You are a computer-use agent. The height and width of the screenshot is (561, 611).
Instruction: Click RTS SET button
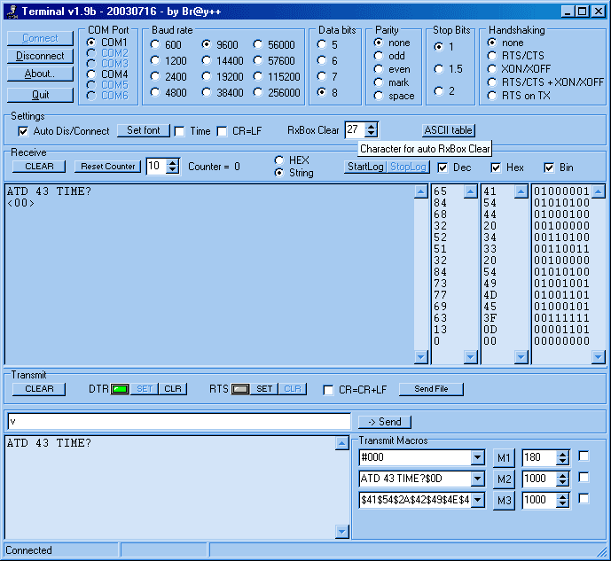point(264,389)
